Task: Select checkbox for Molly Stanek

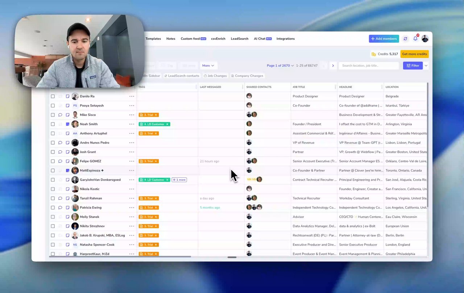Action: click(x=53, y=217)
